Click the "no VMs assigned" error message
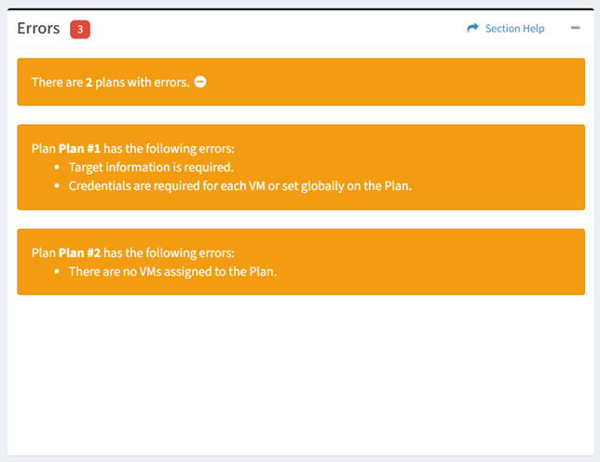The width and height of the screenshot is (600, 462). tap(172, 271)
